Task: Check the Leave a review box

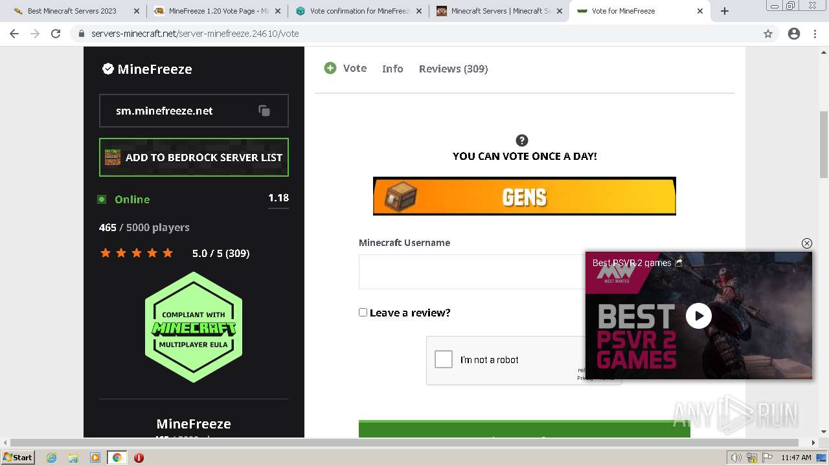Action: click(x=363, y=313)
